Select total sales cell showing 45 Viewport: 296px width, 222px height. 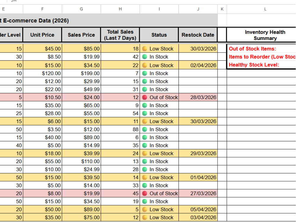coord(120,194)
